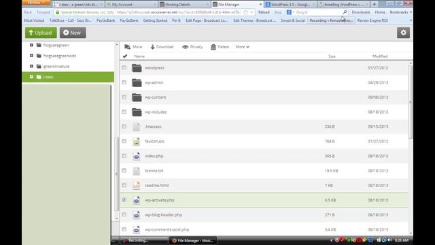Click the wp-activate.php file icon
The width and height of the screenshot is (435, 245).
[x=136, y=200]
